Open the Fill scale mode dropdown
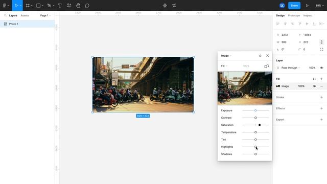Viewport: 327px width, 184px height. point(224,66)
